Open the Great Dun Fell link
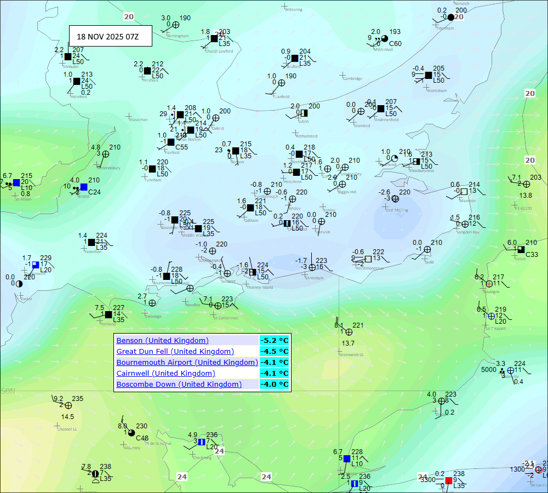Screen dimensions: 548x493 click(x=175, y=351)
